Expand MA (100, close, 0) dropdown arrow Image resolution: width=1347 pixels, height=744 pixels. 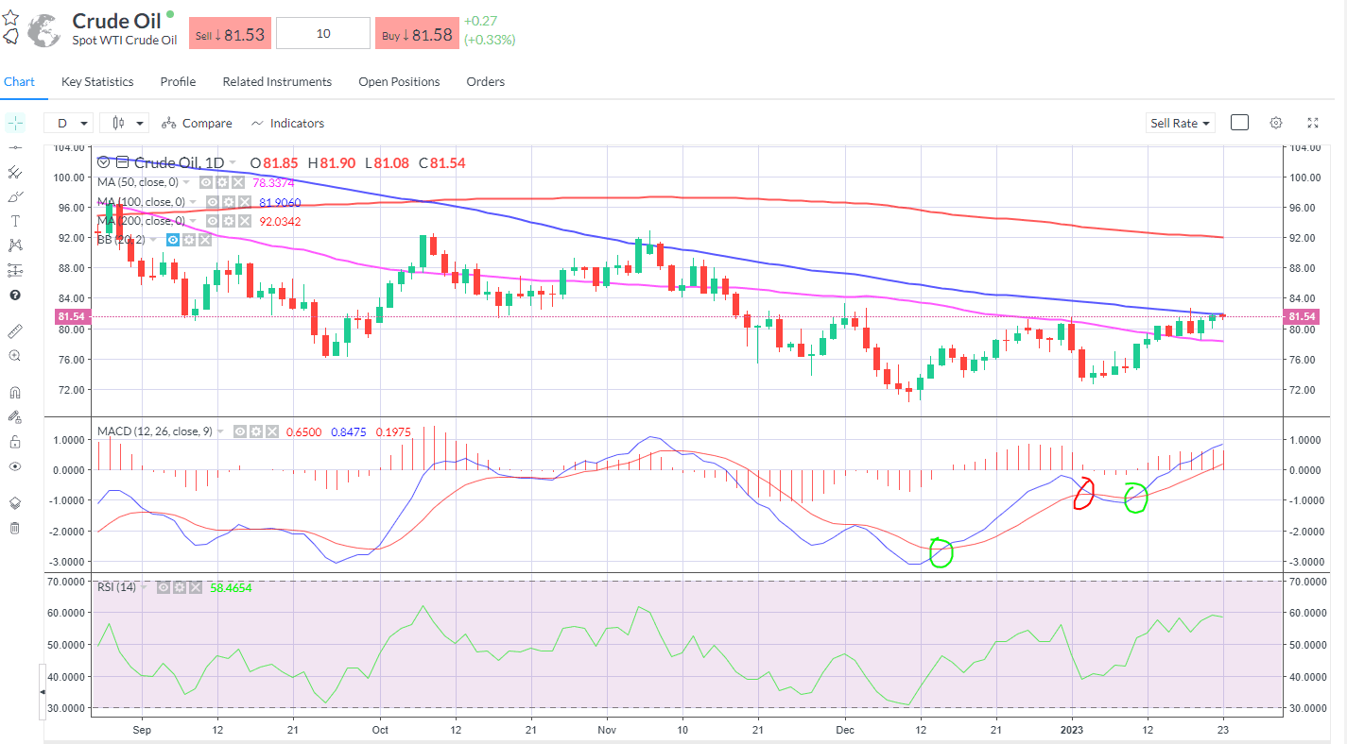click(193, 202)
